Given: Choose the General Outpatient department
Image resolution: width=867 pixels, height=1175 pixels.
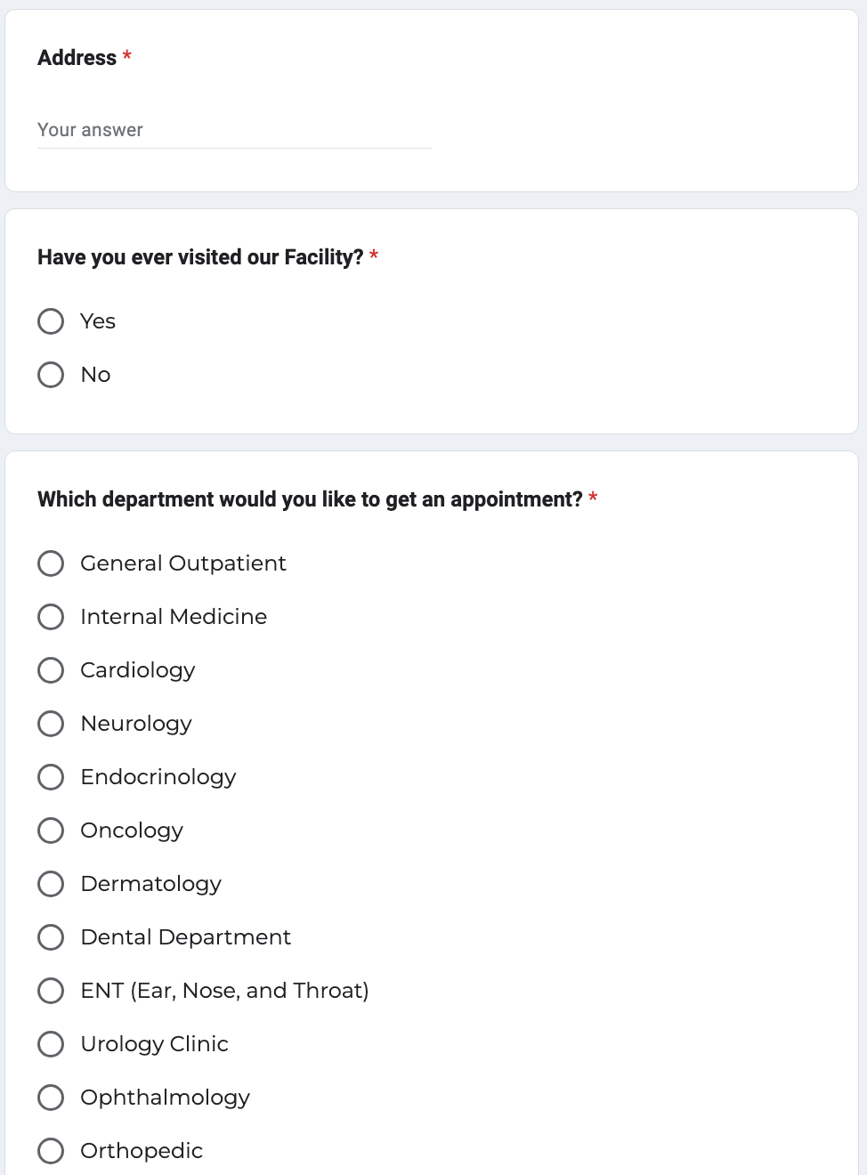Looking at the screenshot, I should (51, 563).
